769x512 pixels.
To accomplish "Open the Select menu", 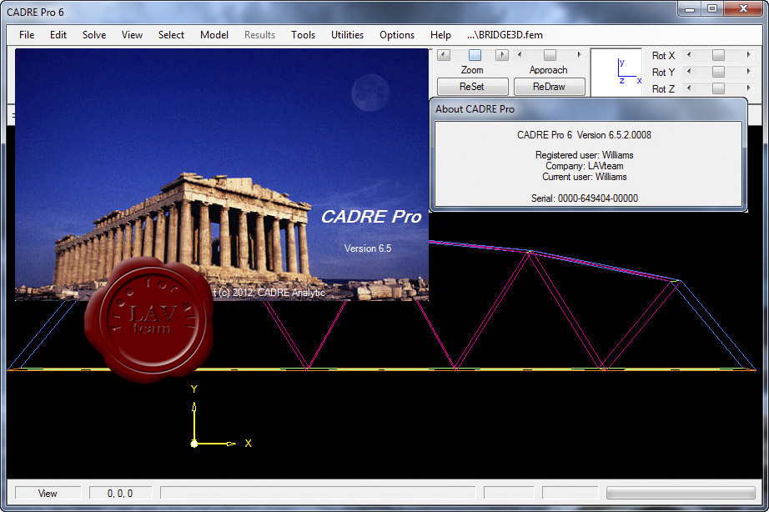I will (171, 35).
